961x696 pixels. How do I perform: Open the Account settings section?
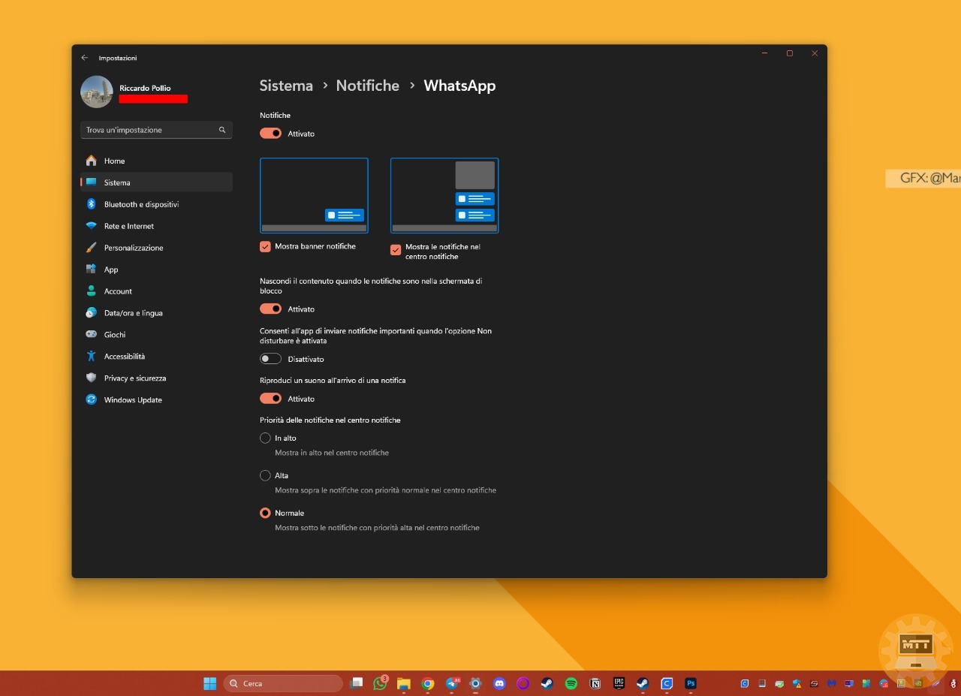[118, 291]
